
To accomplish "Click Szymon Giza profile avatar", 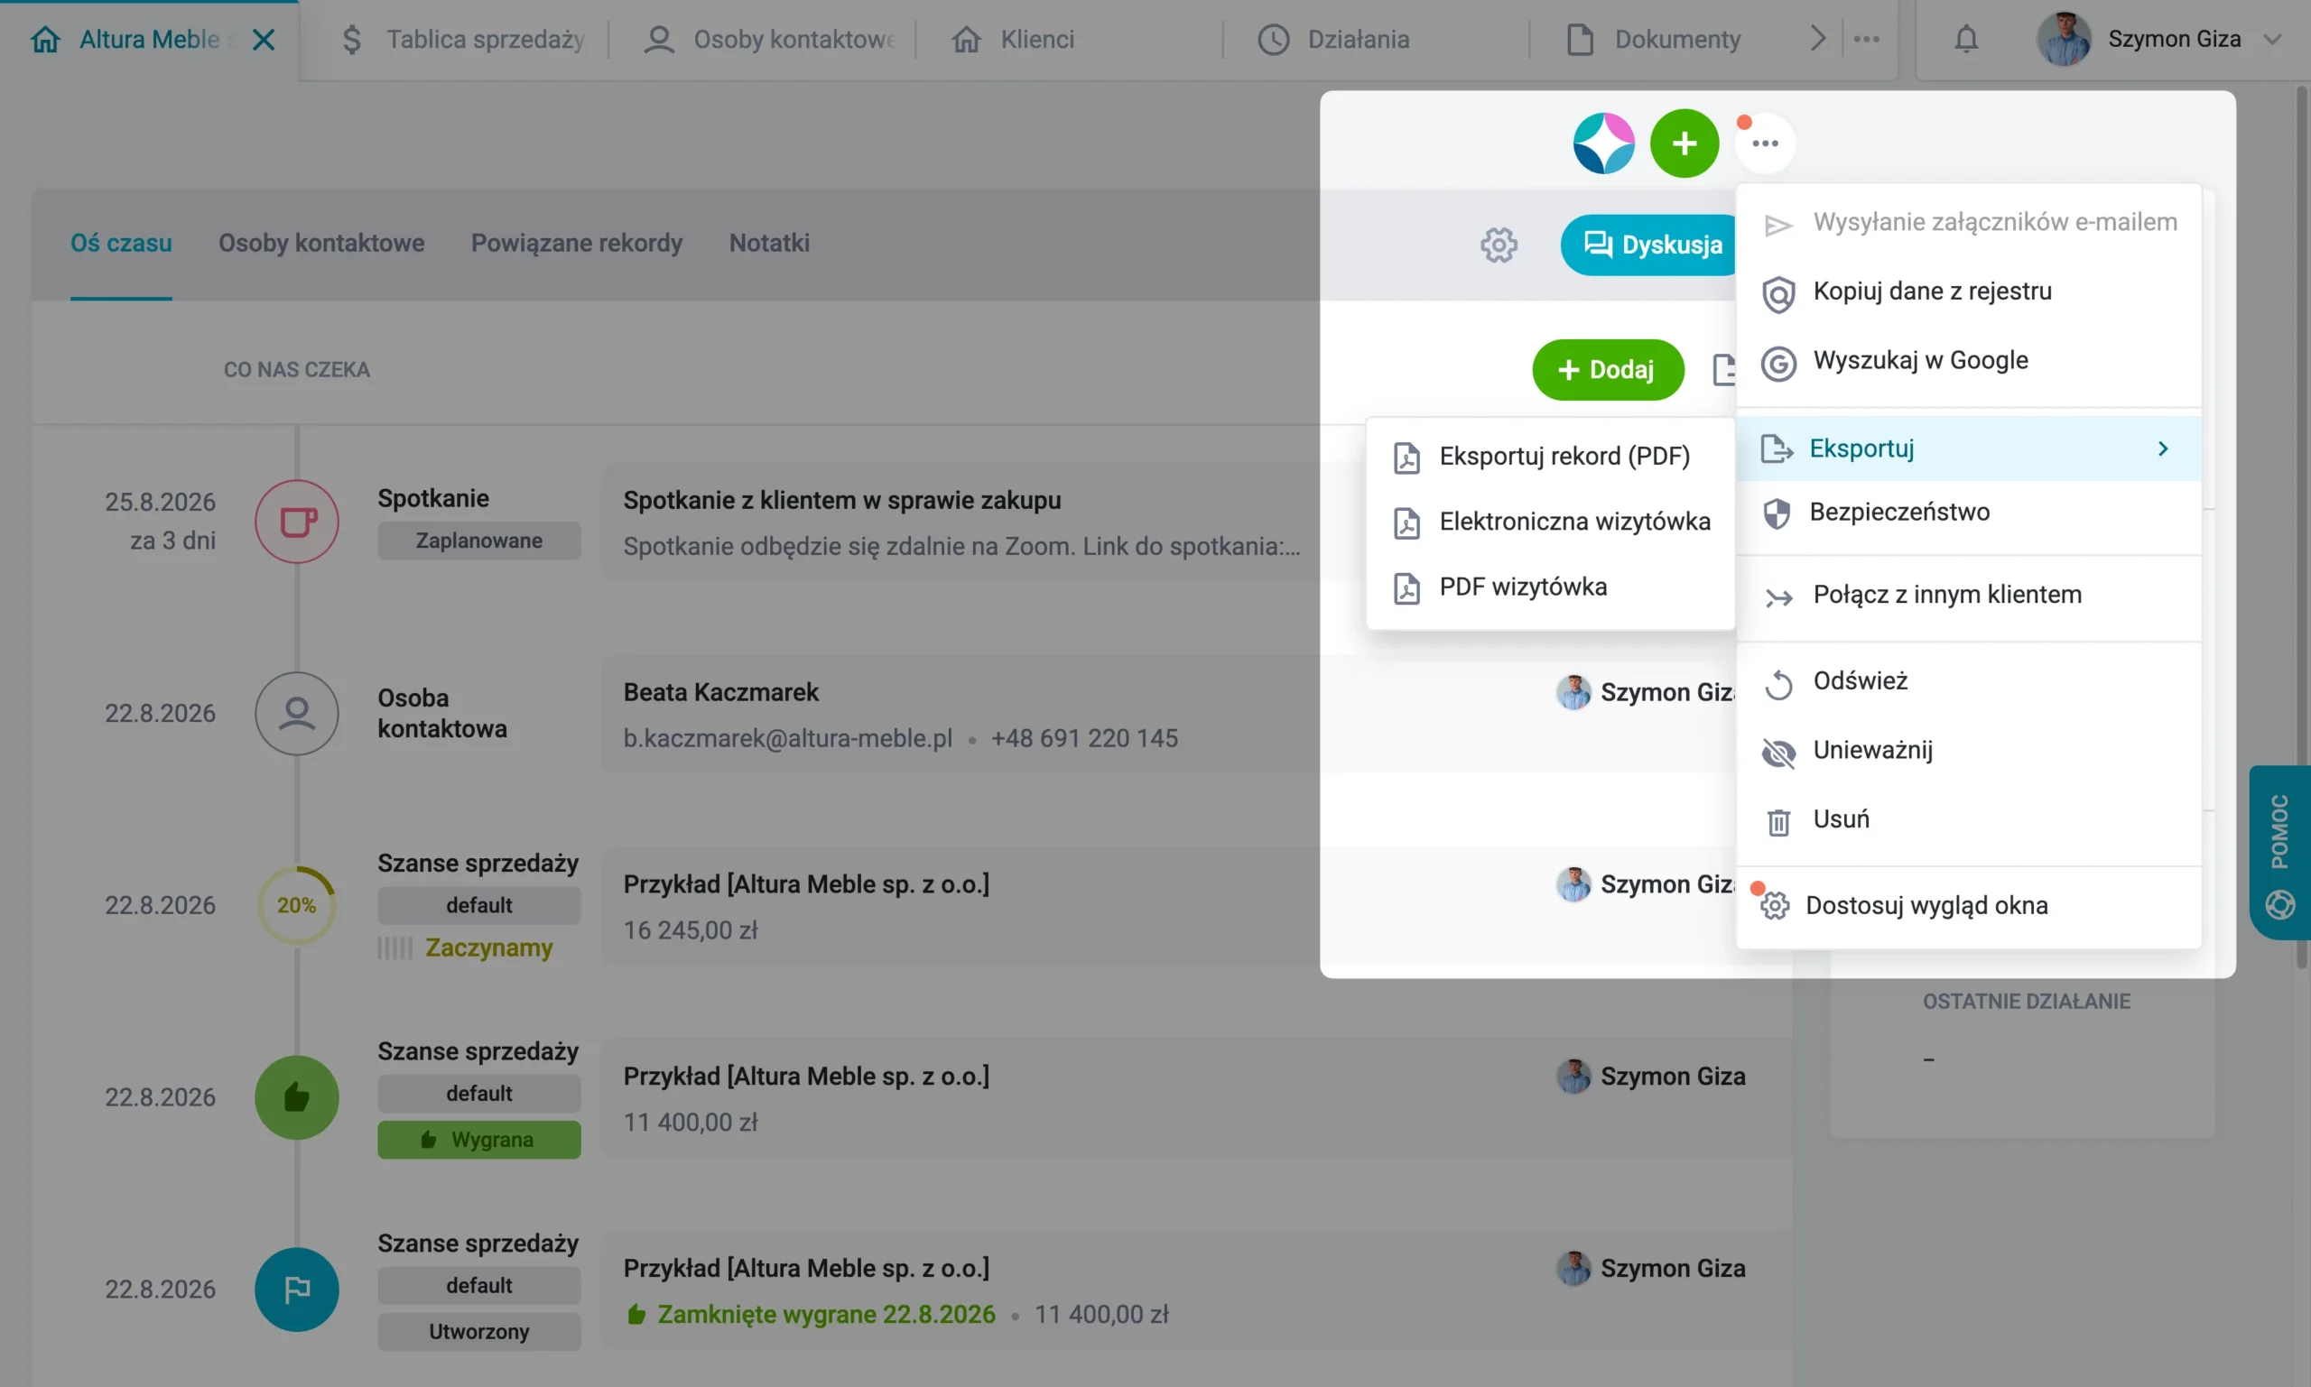I will tap(2064, 40).
